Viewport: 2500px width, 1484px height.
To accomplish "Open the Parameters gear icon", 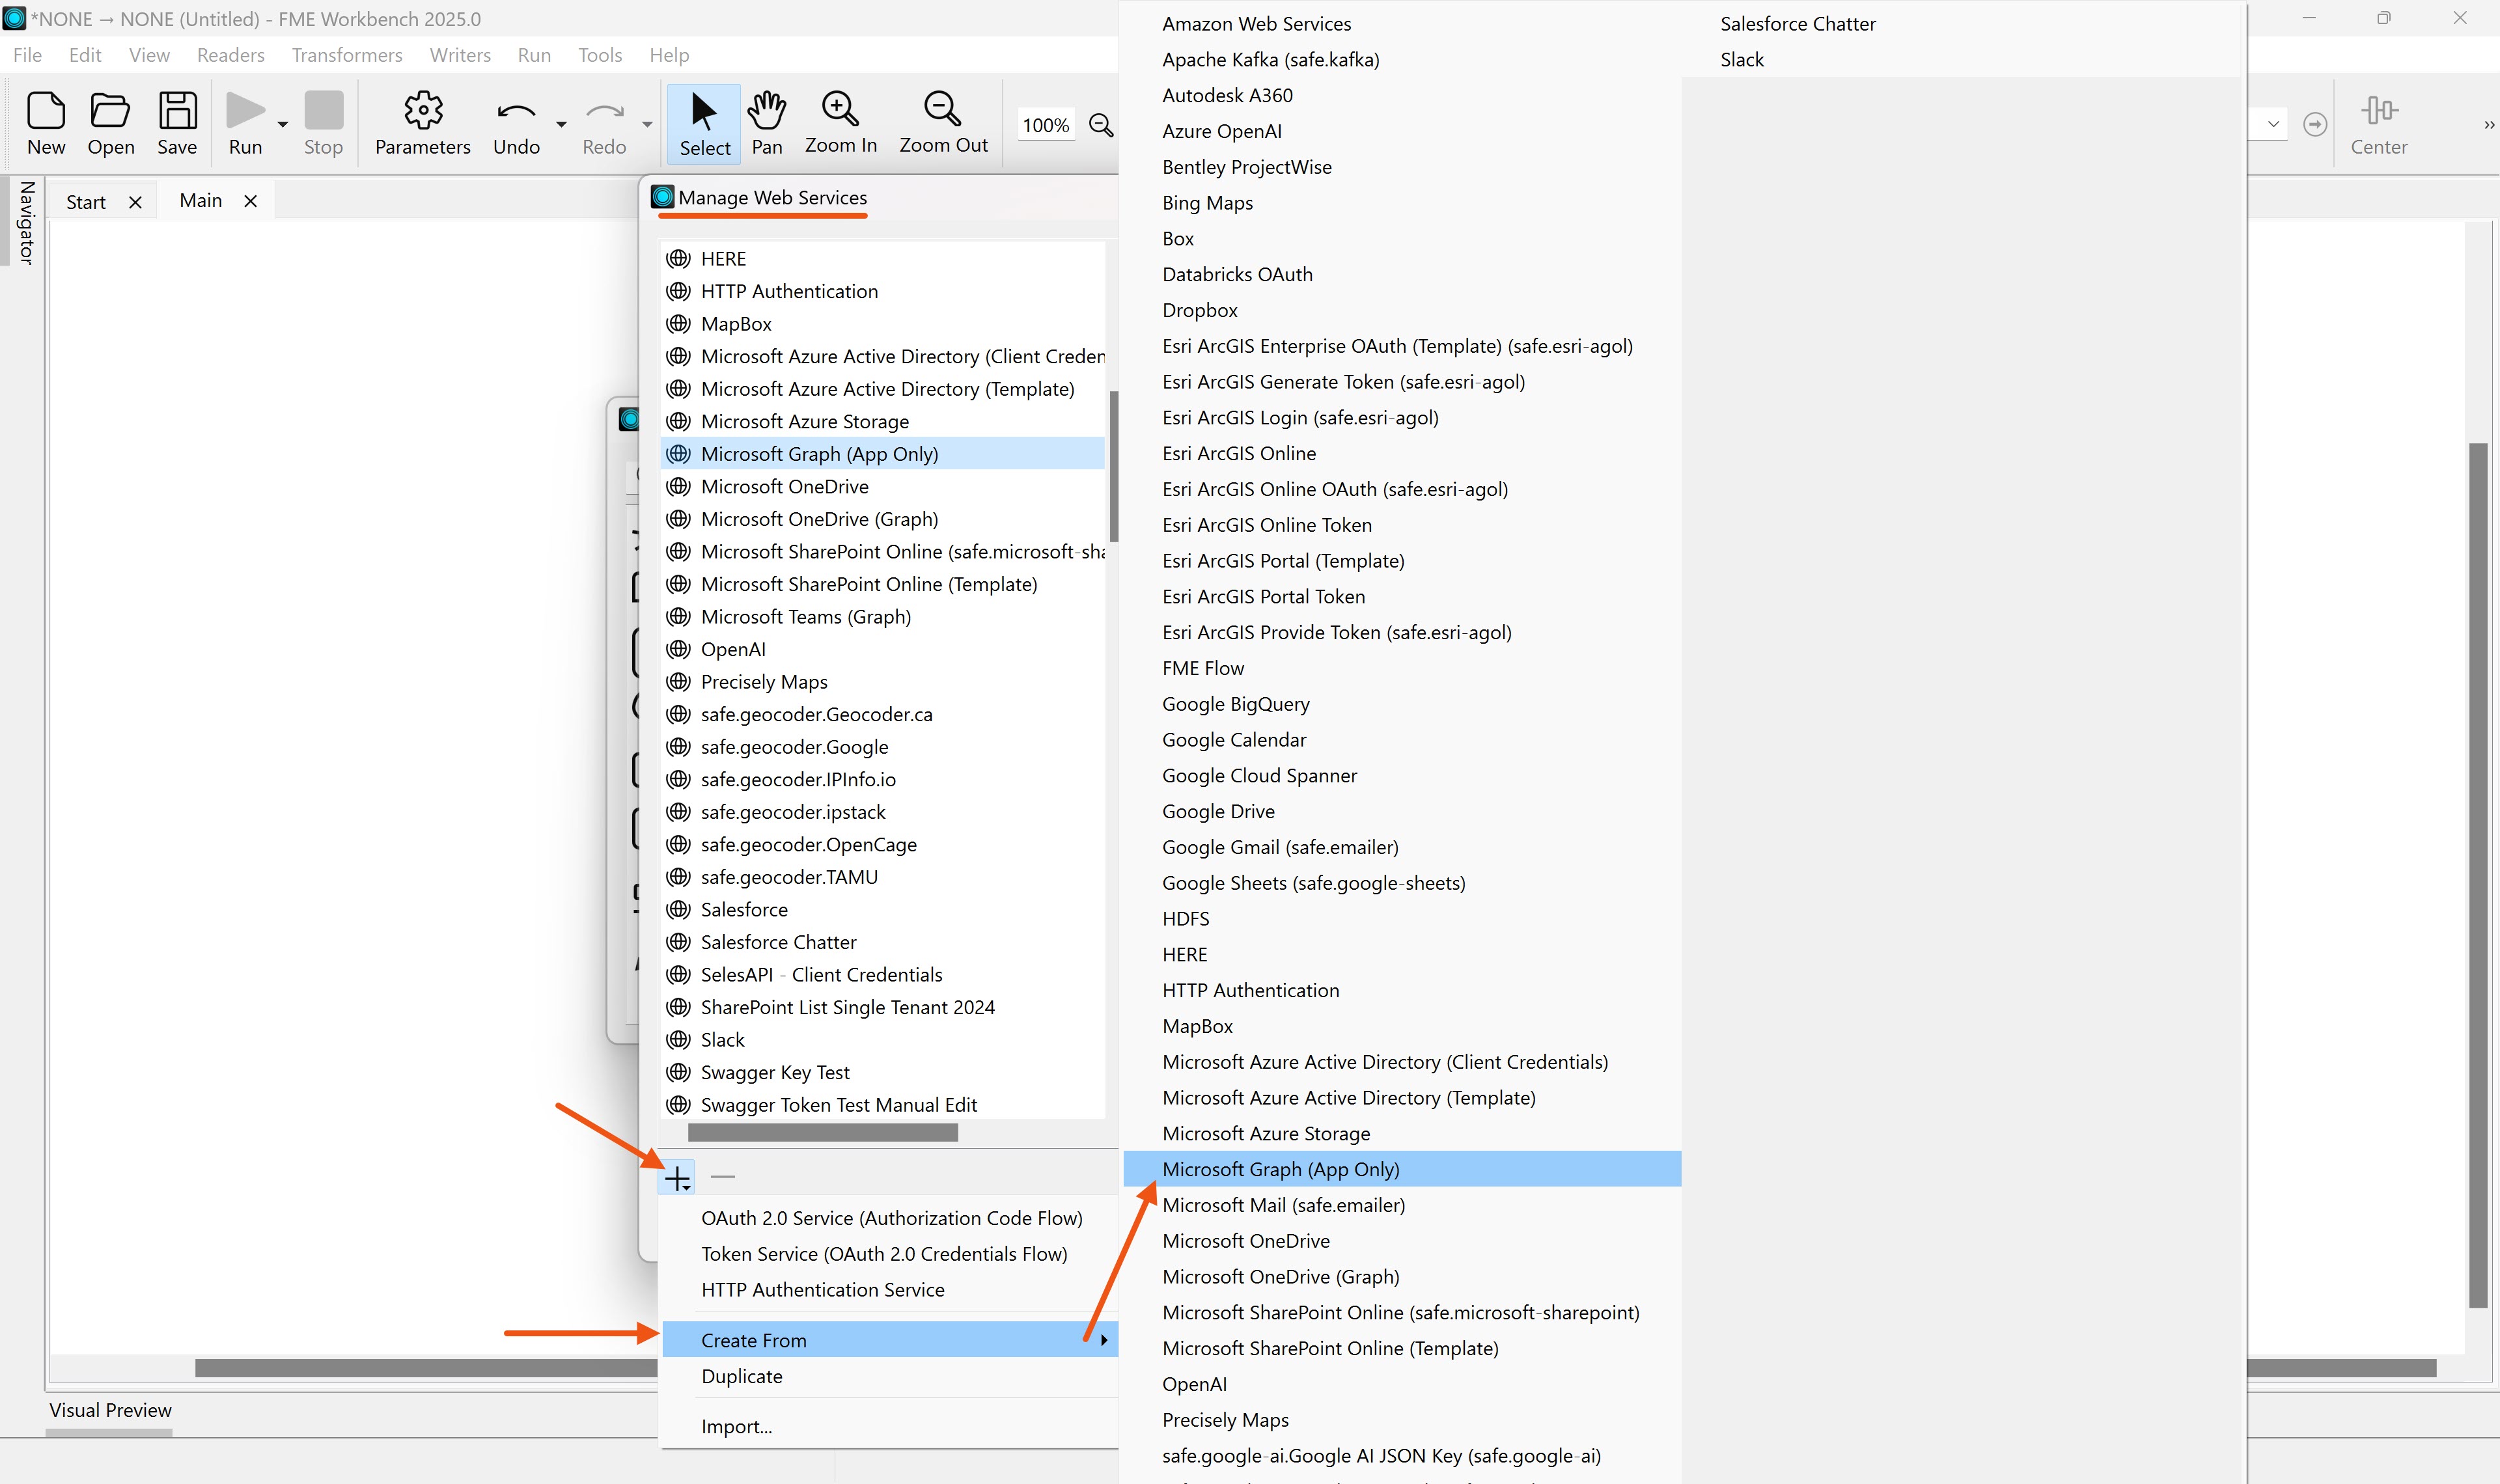I will (x=423, y=110).
